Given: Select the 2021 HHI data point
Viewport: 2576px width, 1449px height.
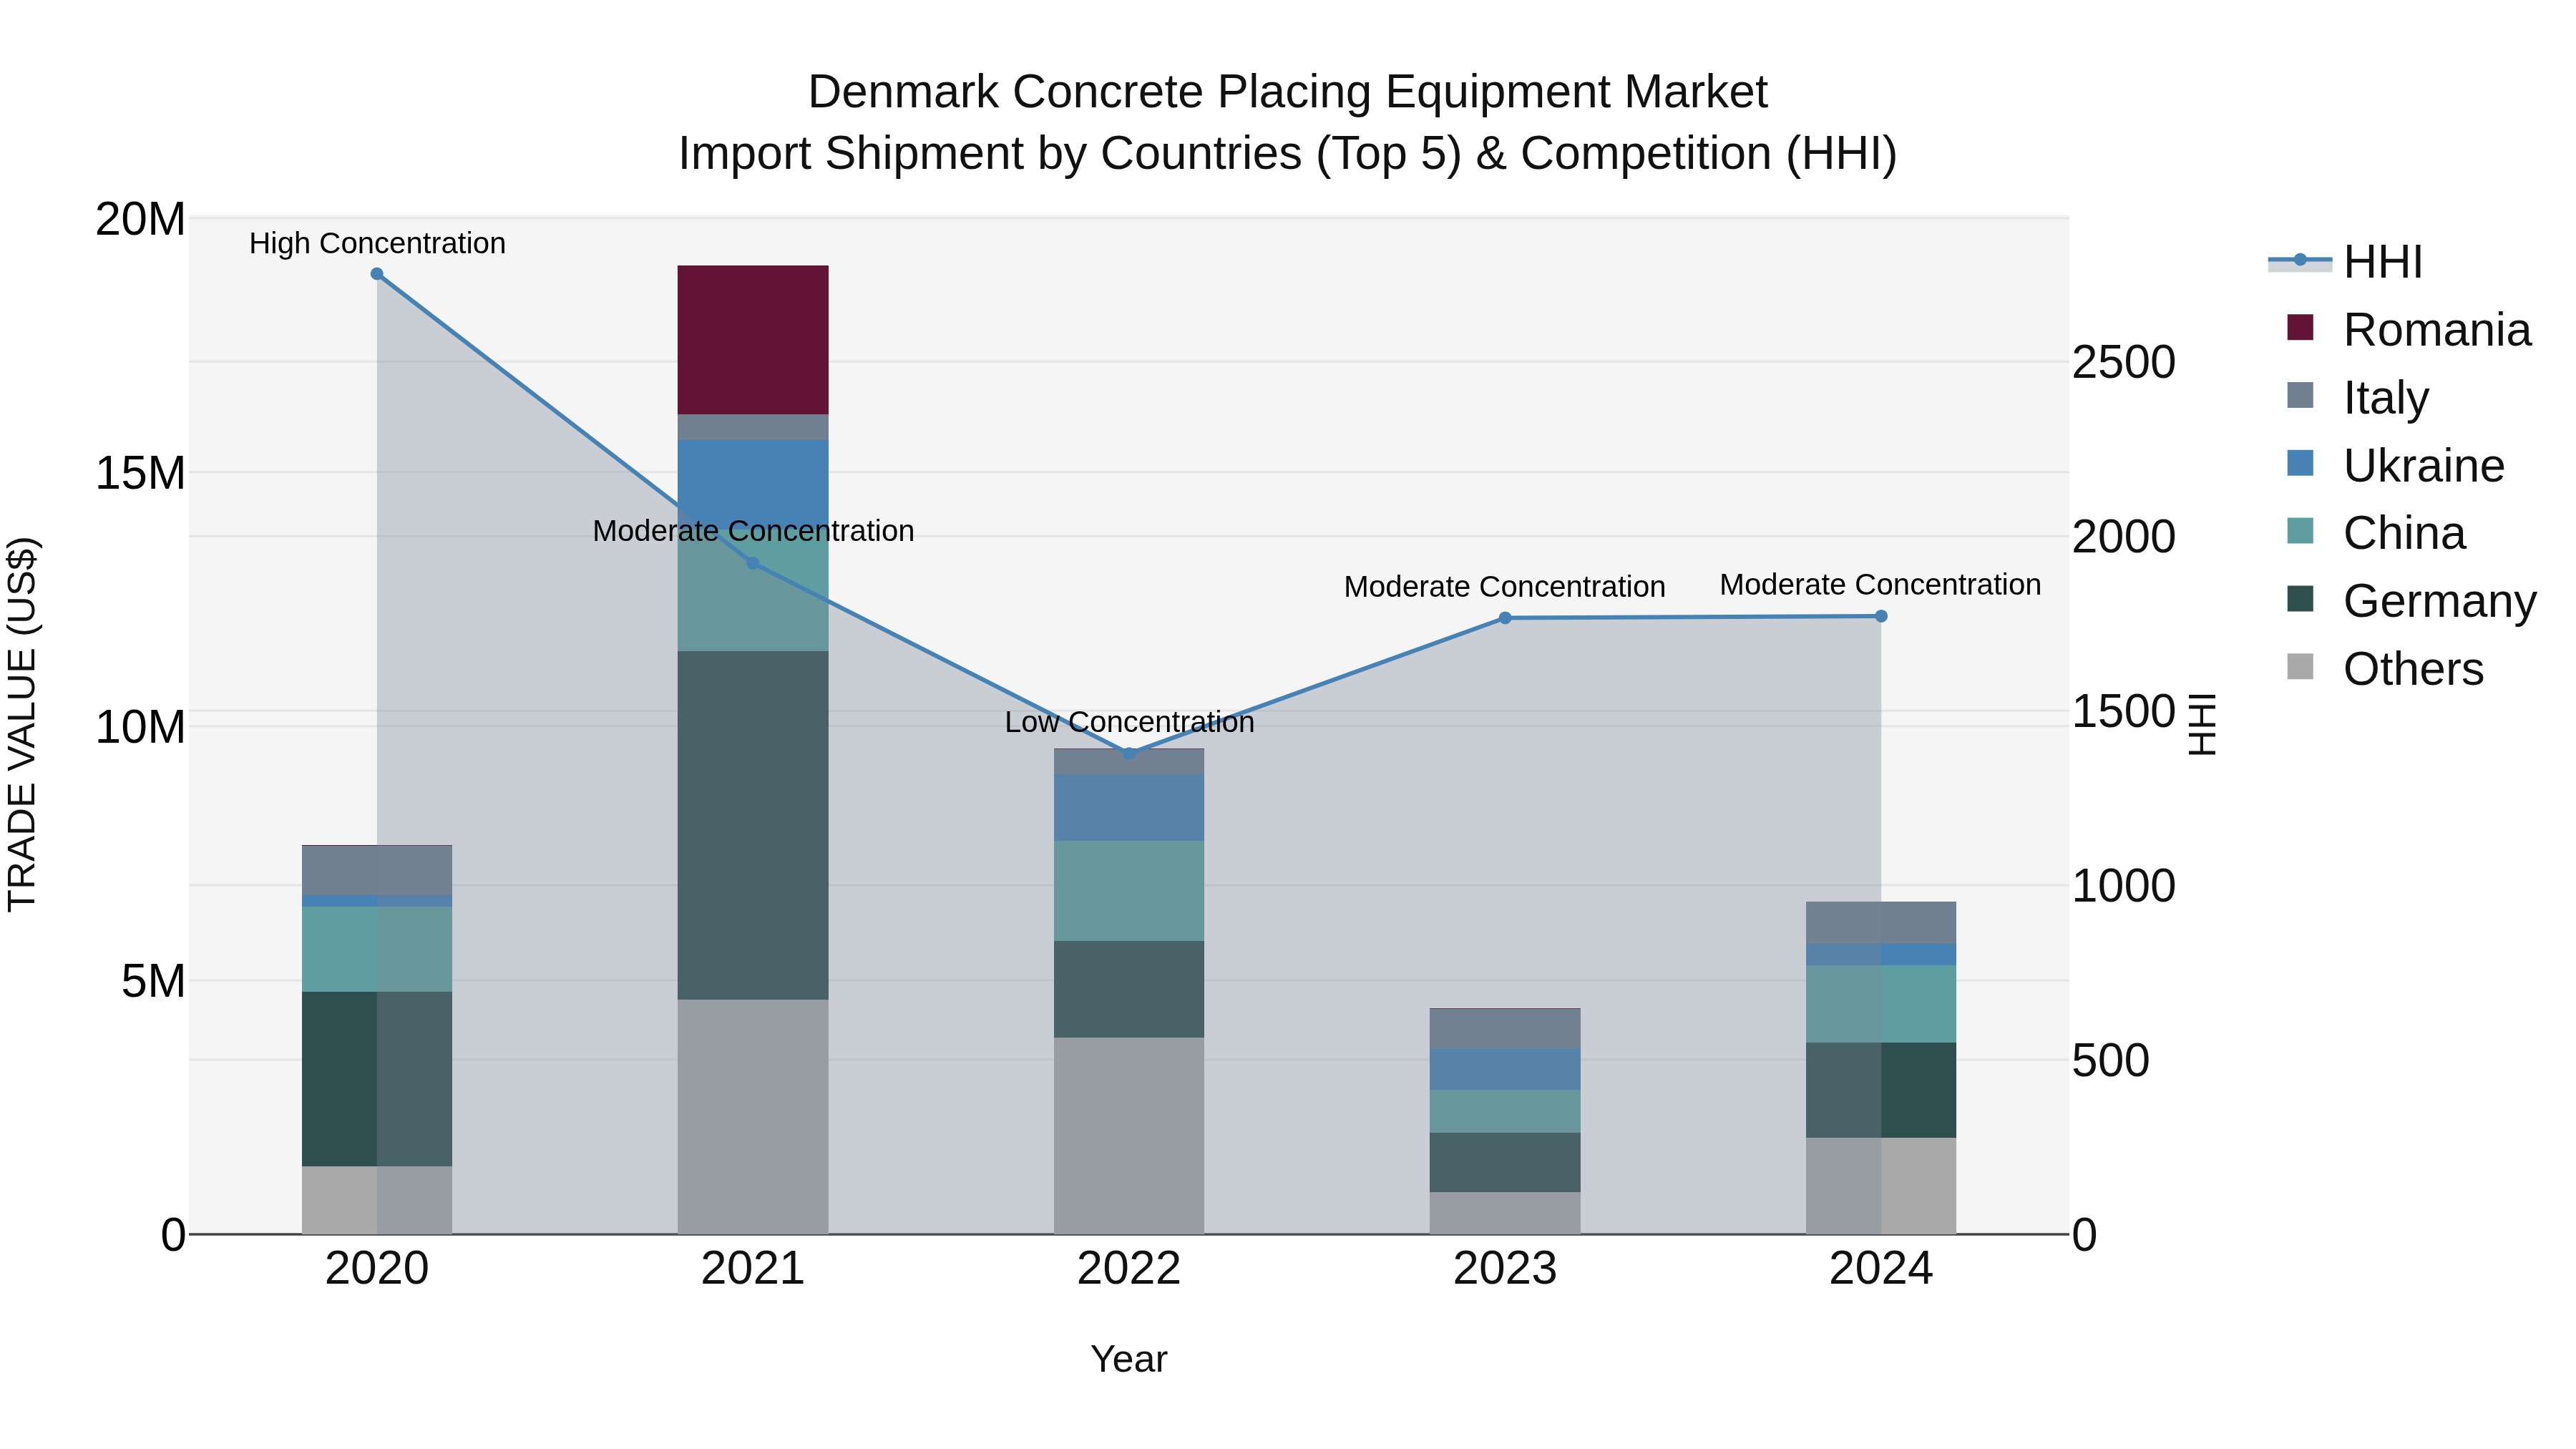Looking at the screenshot, I should coord(753,563).
